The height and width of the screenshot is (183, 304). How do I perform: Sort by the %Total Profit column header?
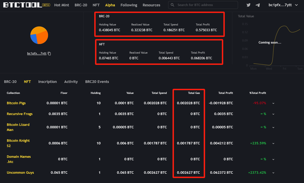click(258, 93)
